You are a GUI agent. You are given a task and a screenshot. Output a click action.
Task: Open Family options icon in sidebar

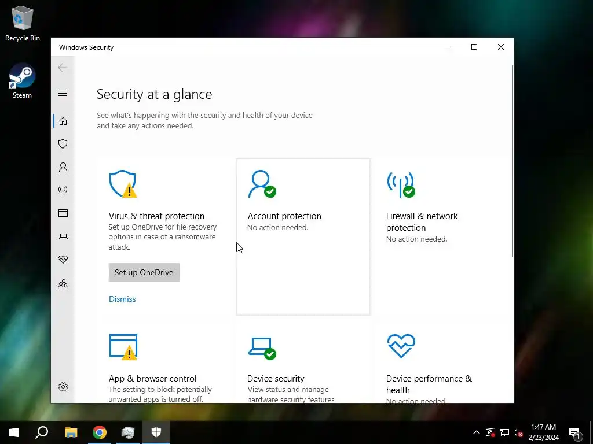point(63,283)
